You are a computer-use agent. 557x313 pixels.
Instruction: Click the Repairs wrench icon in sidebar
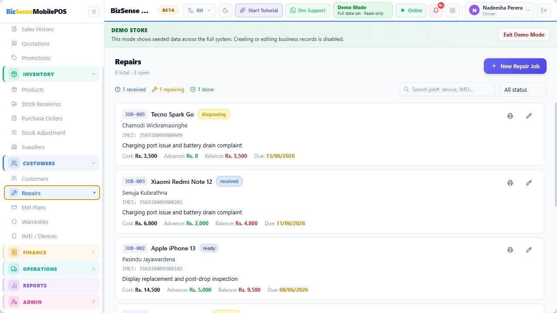tap(14, 193)
